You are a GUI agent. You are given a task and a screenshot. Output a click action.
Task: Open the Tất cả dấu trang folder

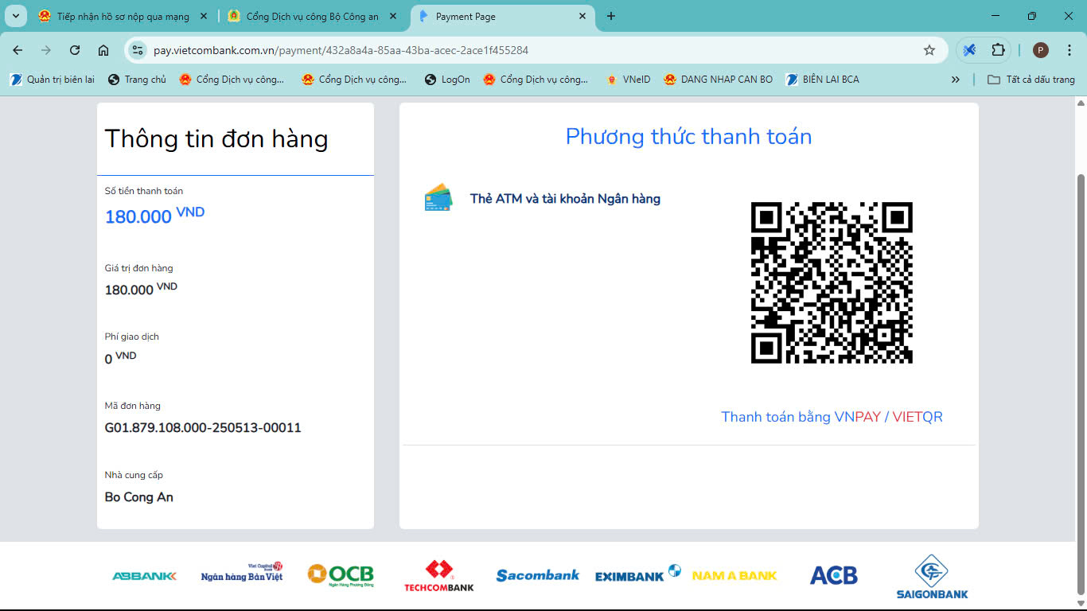click(1031, 80)
